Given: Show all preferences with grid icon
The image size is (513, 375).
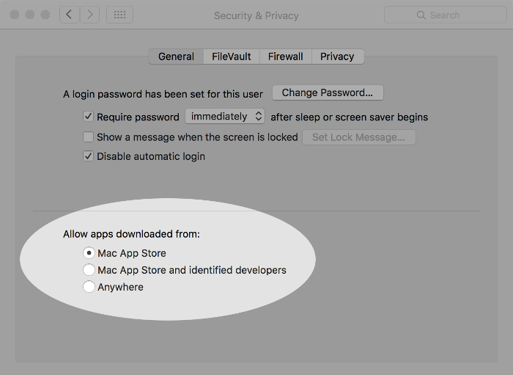Looking at the screenshot, I should tap(119, 15).
